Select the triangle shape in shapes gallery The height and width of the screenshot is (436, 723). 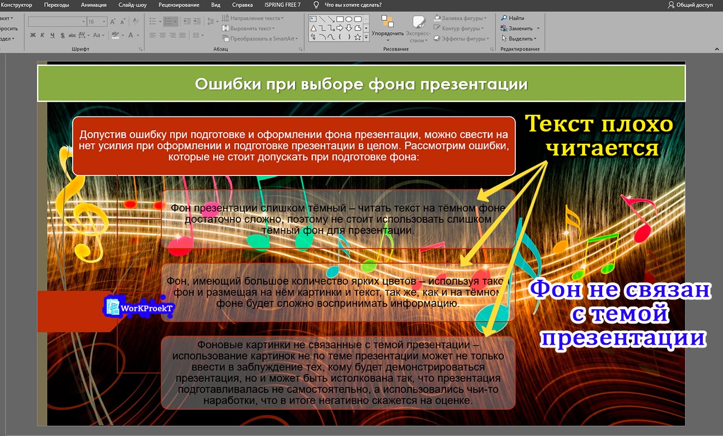tap(313, 28)
